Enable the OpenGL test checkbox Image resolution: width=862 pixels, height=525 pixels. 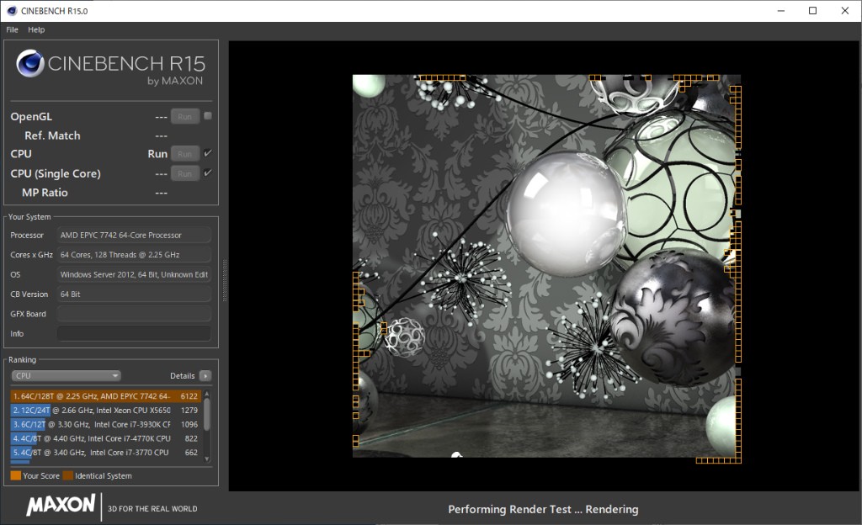click(x=208, y=116)
